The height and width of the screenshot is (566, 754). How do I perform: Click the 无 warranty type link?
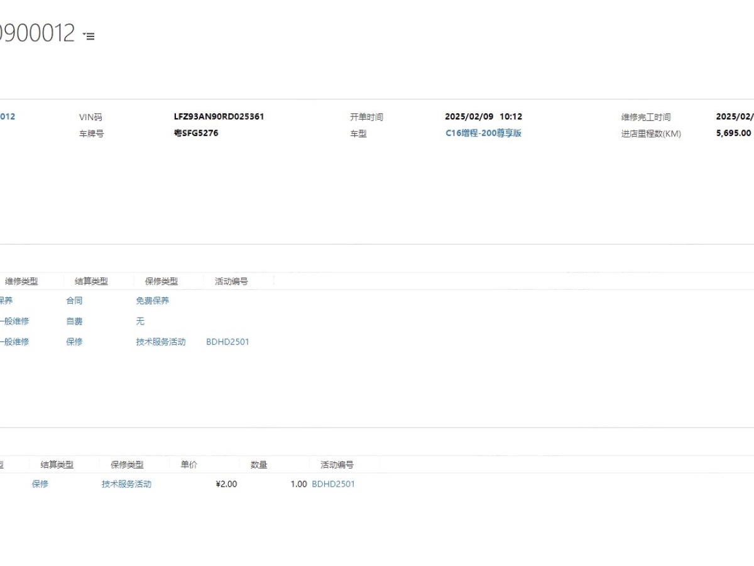click(x=140, y=321)
